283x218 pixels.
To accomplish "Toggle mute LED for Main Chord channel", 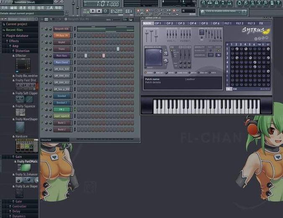I will coord(42,62).
